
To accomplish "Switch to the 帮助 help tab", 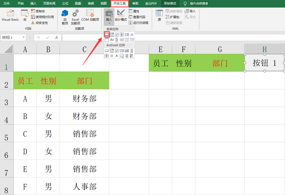I will click(135, 4).
